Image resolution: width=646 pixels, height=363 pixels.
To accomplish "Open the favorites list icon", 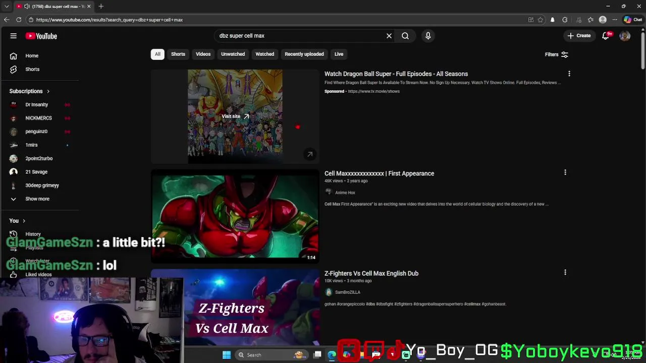I will pyautogui.click(x=590, y=20).
